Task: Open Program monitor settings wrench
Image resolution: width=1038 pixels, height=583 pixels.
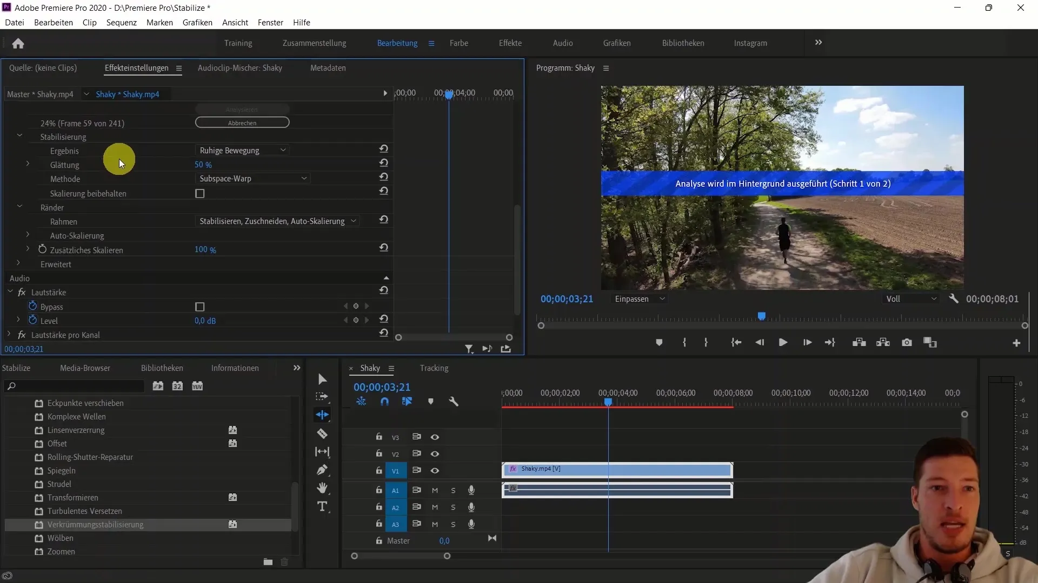Action: pos(954,299)
